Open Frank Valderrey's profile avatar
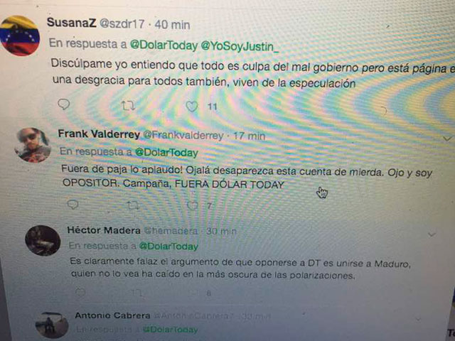The image size is (455, 341). (x=33, y=145)
